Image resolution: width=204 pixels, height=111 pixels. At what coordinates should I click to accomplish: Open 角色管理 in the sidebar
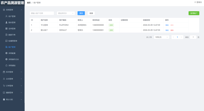[12, 22]
